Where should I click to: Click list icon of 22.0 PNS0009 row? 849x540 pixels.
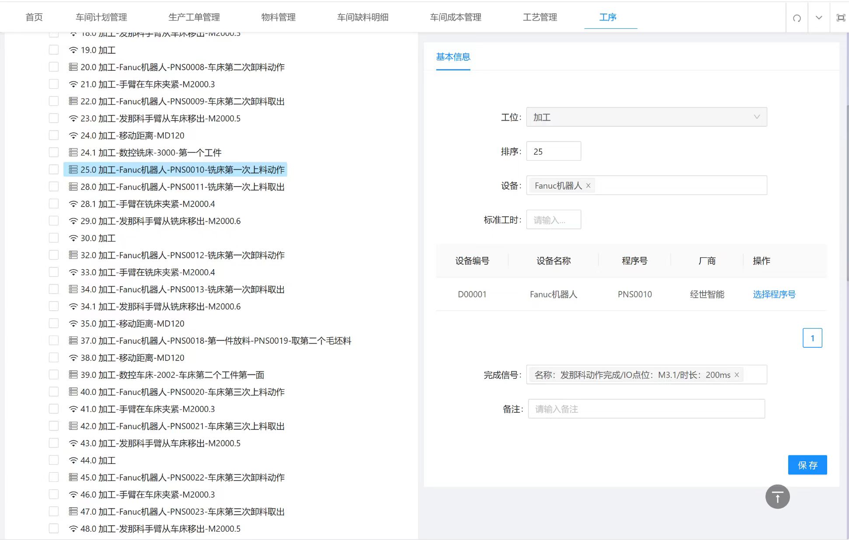[73, 101]
